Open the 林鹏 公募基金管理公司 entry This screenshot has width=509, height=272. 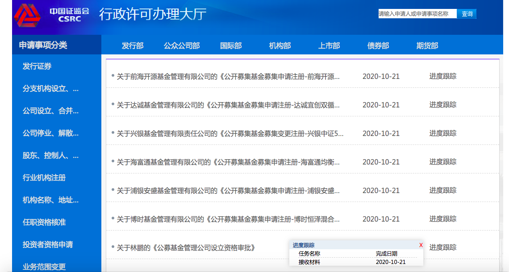click(x=186, y=247)
